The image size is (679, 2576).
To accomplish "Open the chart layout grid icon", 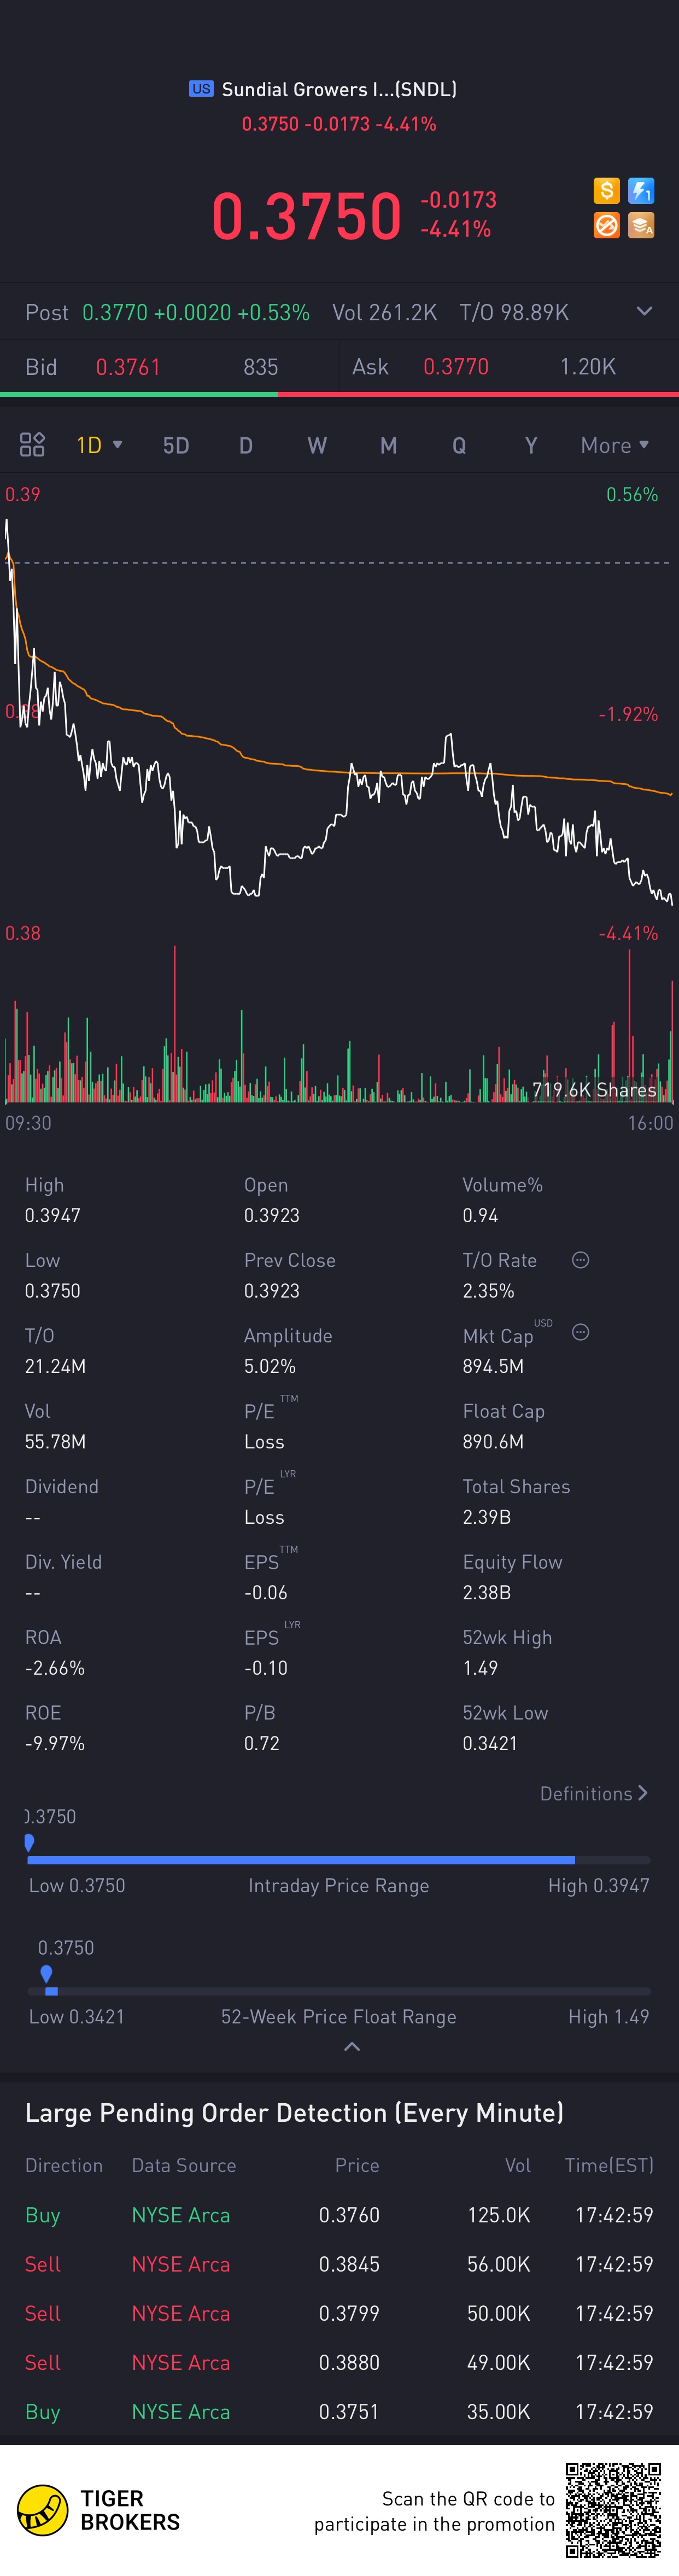I will click(x=32, y=444).
